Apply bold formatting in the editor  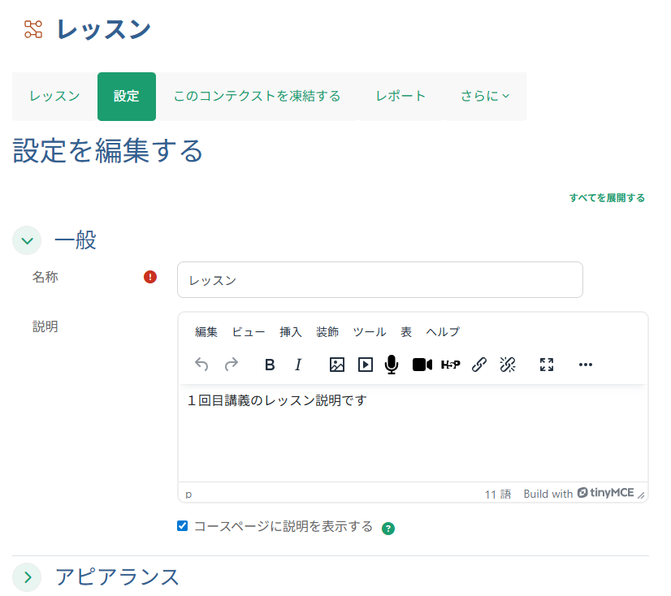pyautogui.click(x=269, y=365)
